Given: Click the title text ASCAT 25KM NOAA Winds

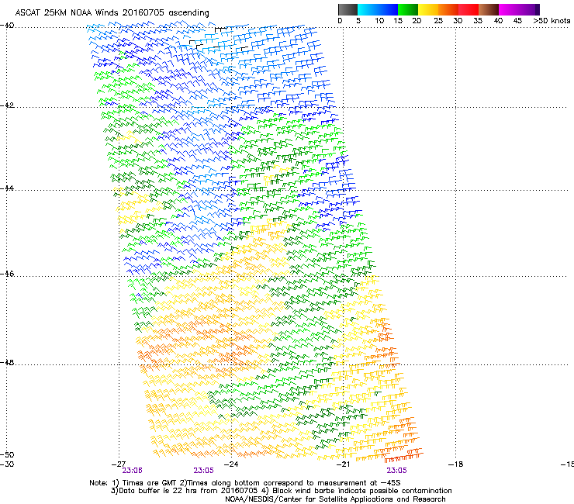Looking at the screenshot, I should click(67, 12).
